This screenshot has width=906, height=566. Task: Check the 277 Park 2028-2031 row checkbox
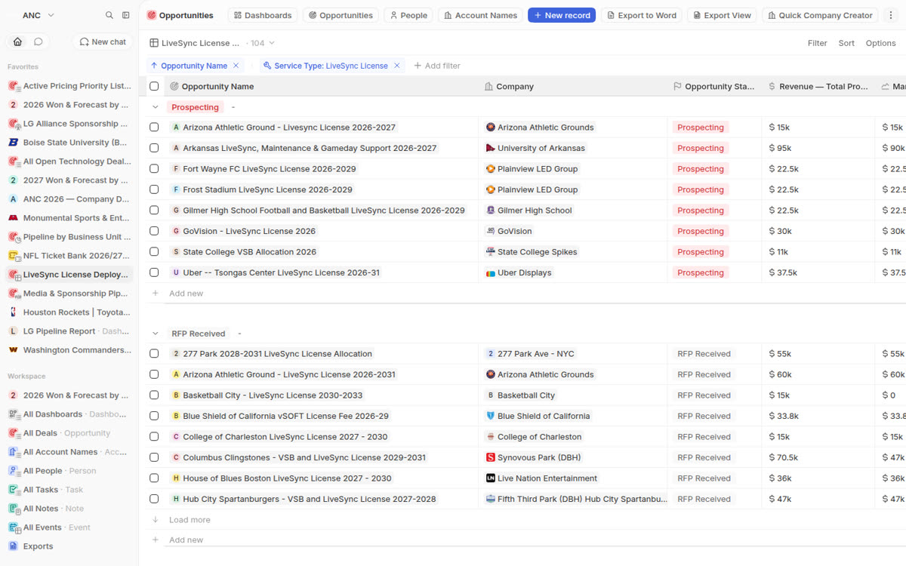click(x=154, y=353)
